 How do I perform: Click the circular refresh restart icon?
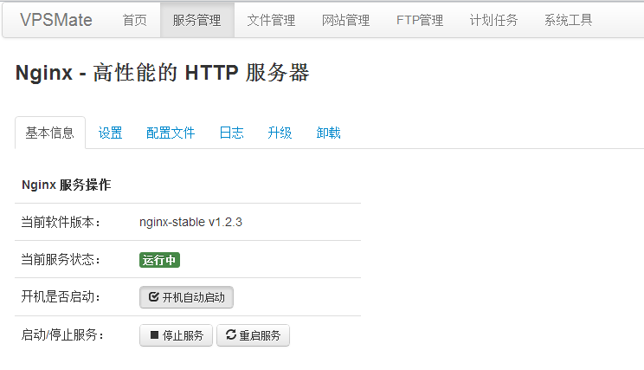click(x=230, y=335)
